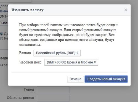Select the Да radio button behind dialog
138x102 pixels.
[1, 34]
